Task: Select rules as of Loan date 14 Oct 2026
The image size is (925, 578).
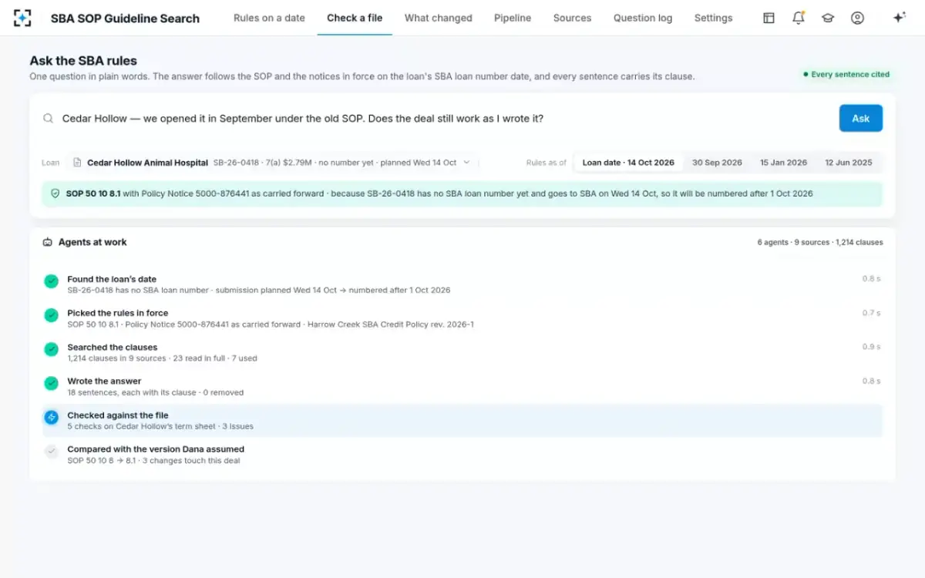Action: [x=628, y=163]
